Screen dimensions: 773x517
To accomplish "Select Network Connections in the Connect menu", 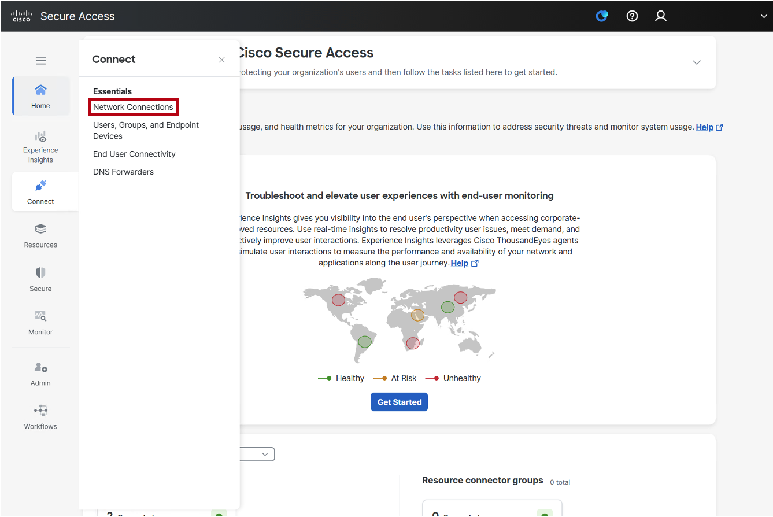I will [134, 107].
